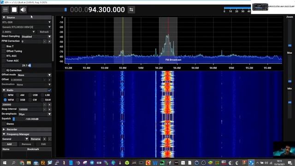Screen dimensions: 295x166
Task: Select WFM demodulation mode
Action: click(x=5, y=100)
